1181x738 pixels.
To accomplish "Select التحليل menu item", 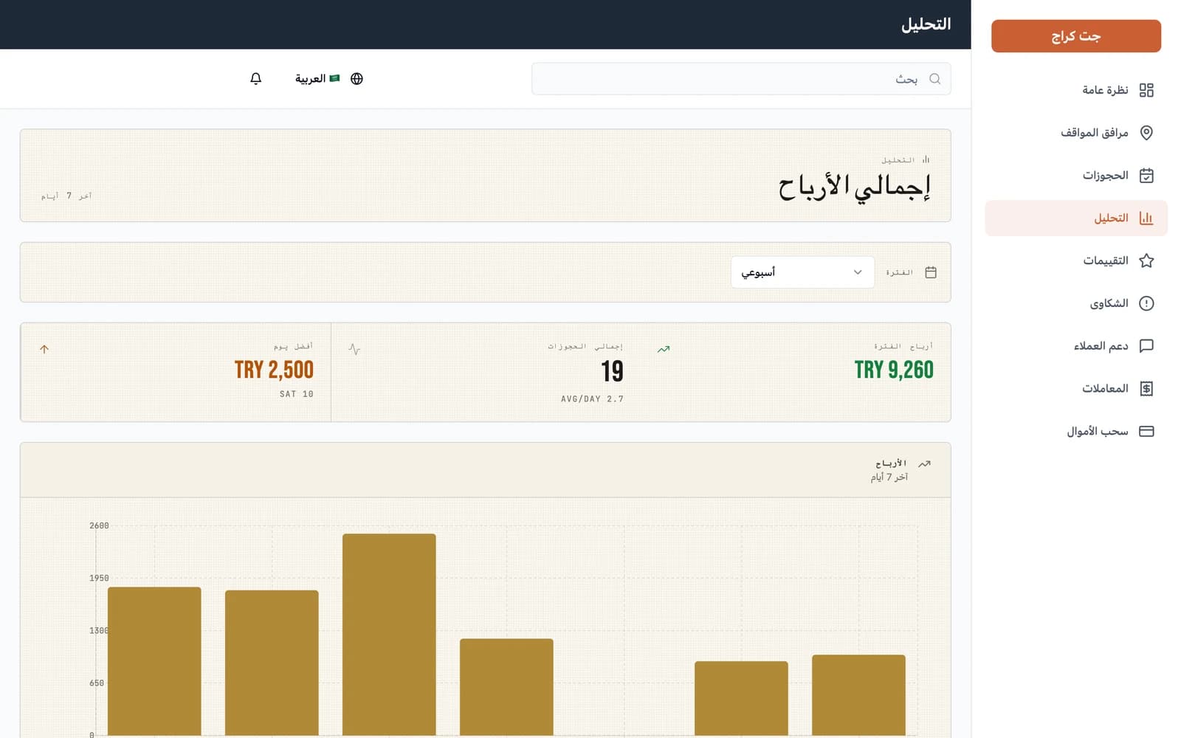I will [x=1076, y=218].
